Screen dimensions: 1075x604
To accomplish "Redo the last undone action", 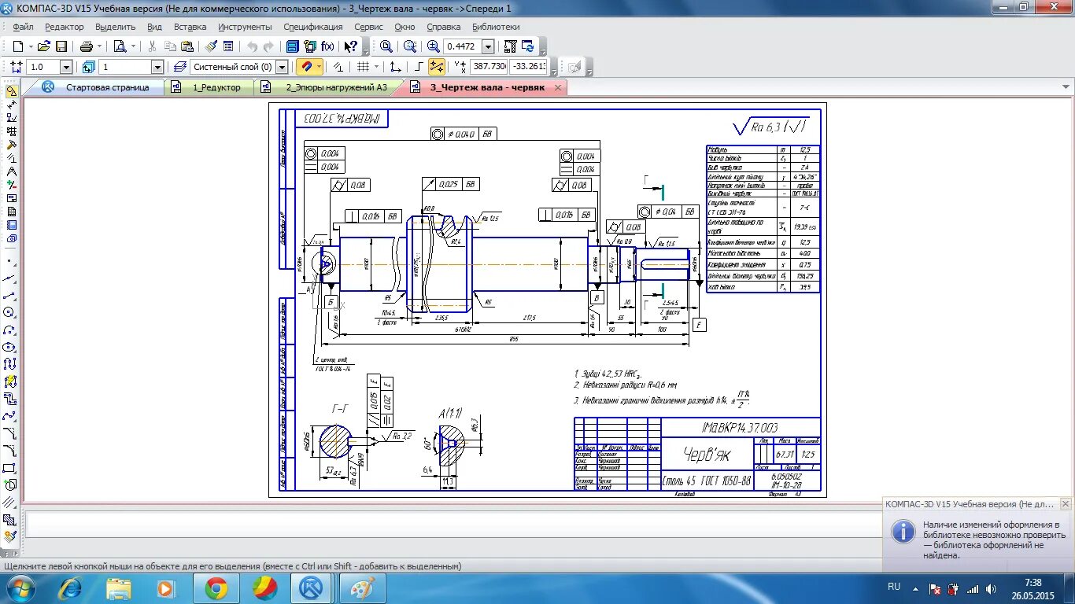I will click(269, 46).
